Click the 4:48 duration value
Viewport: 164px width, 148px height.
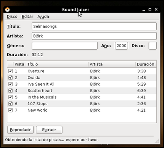(x=141, y=78)
